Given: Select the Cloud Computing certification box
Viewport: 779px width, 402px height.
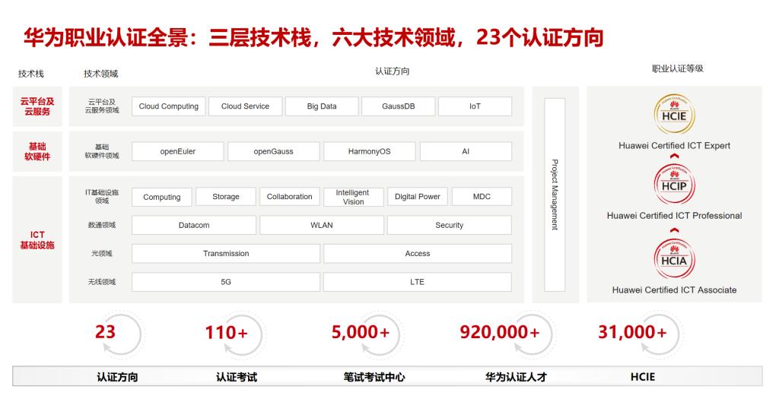Looking at the screenshot, I should (168, 106).
